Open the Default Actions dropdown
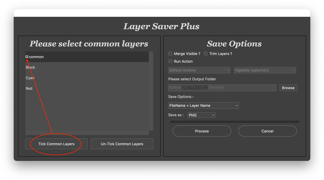The image size is (324, 180). (199, 70)
